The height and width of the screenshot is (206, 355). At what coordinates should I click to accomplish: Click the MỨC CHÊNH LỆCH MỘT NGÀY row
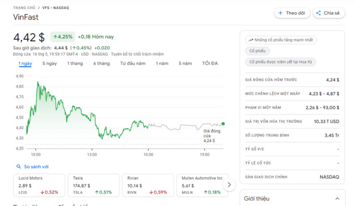[x=292, y=94]
